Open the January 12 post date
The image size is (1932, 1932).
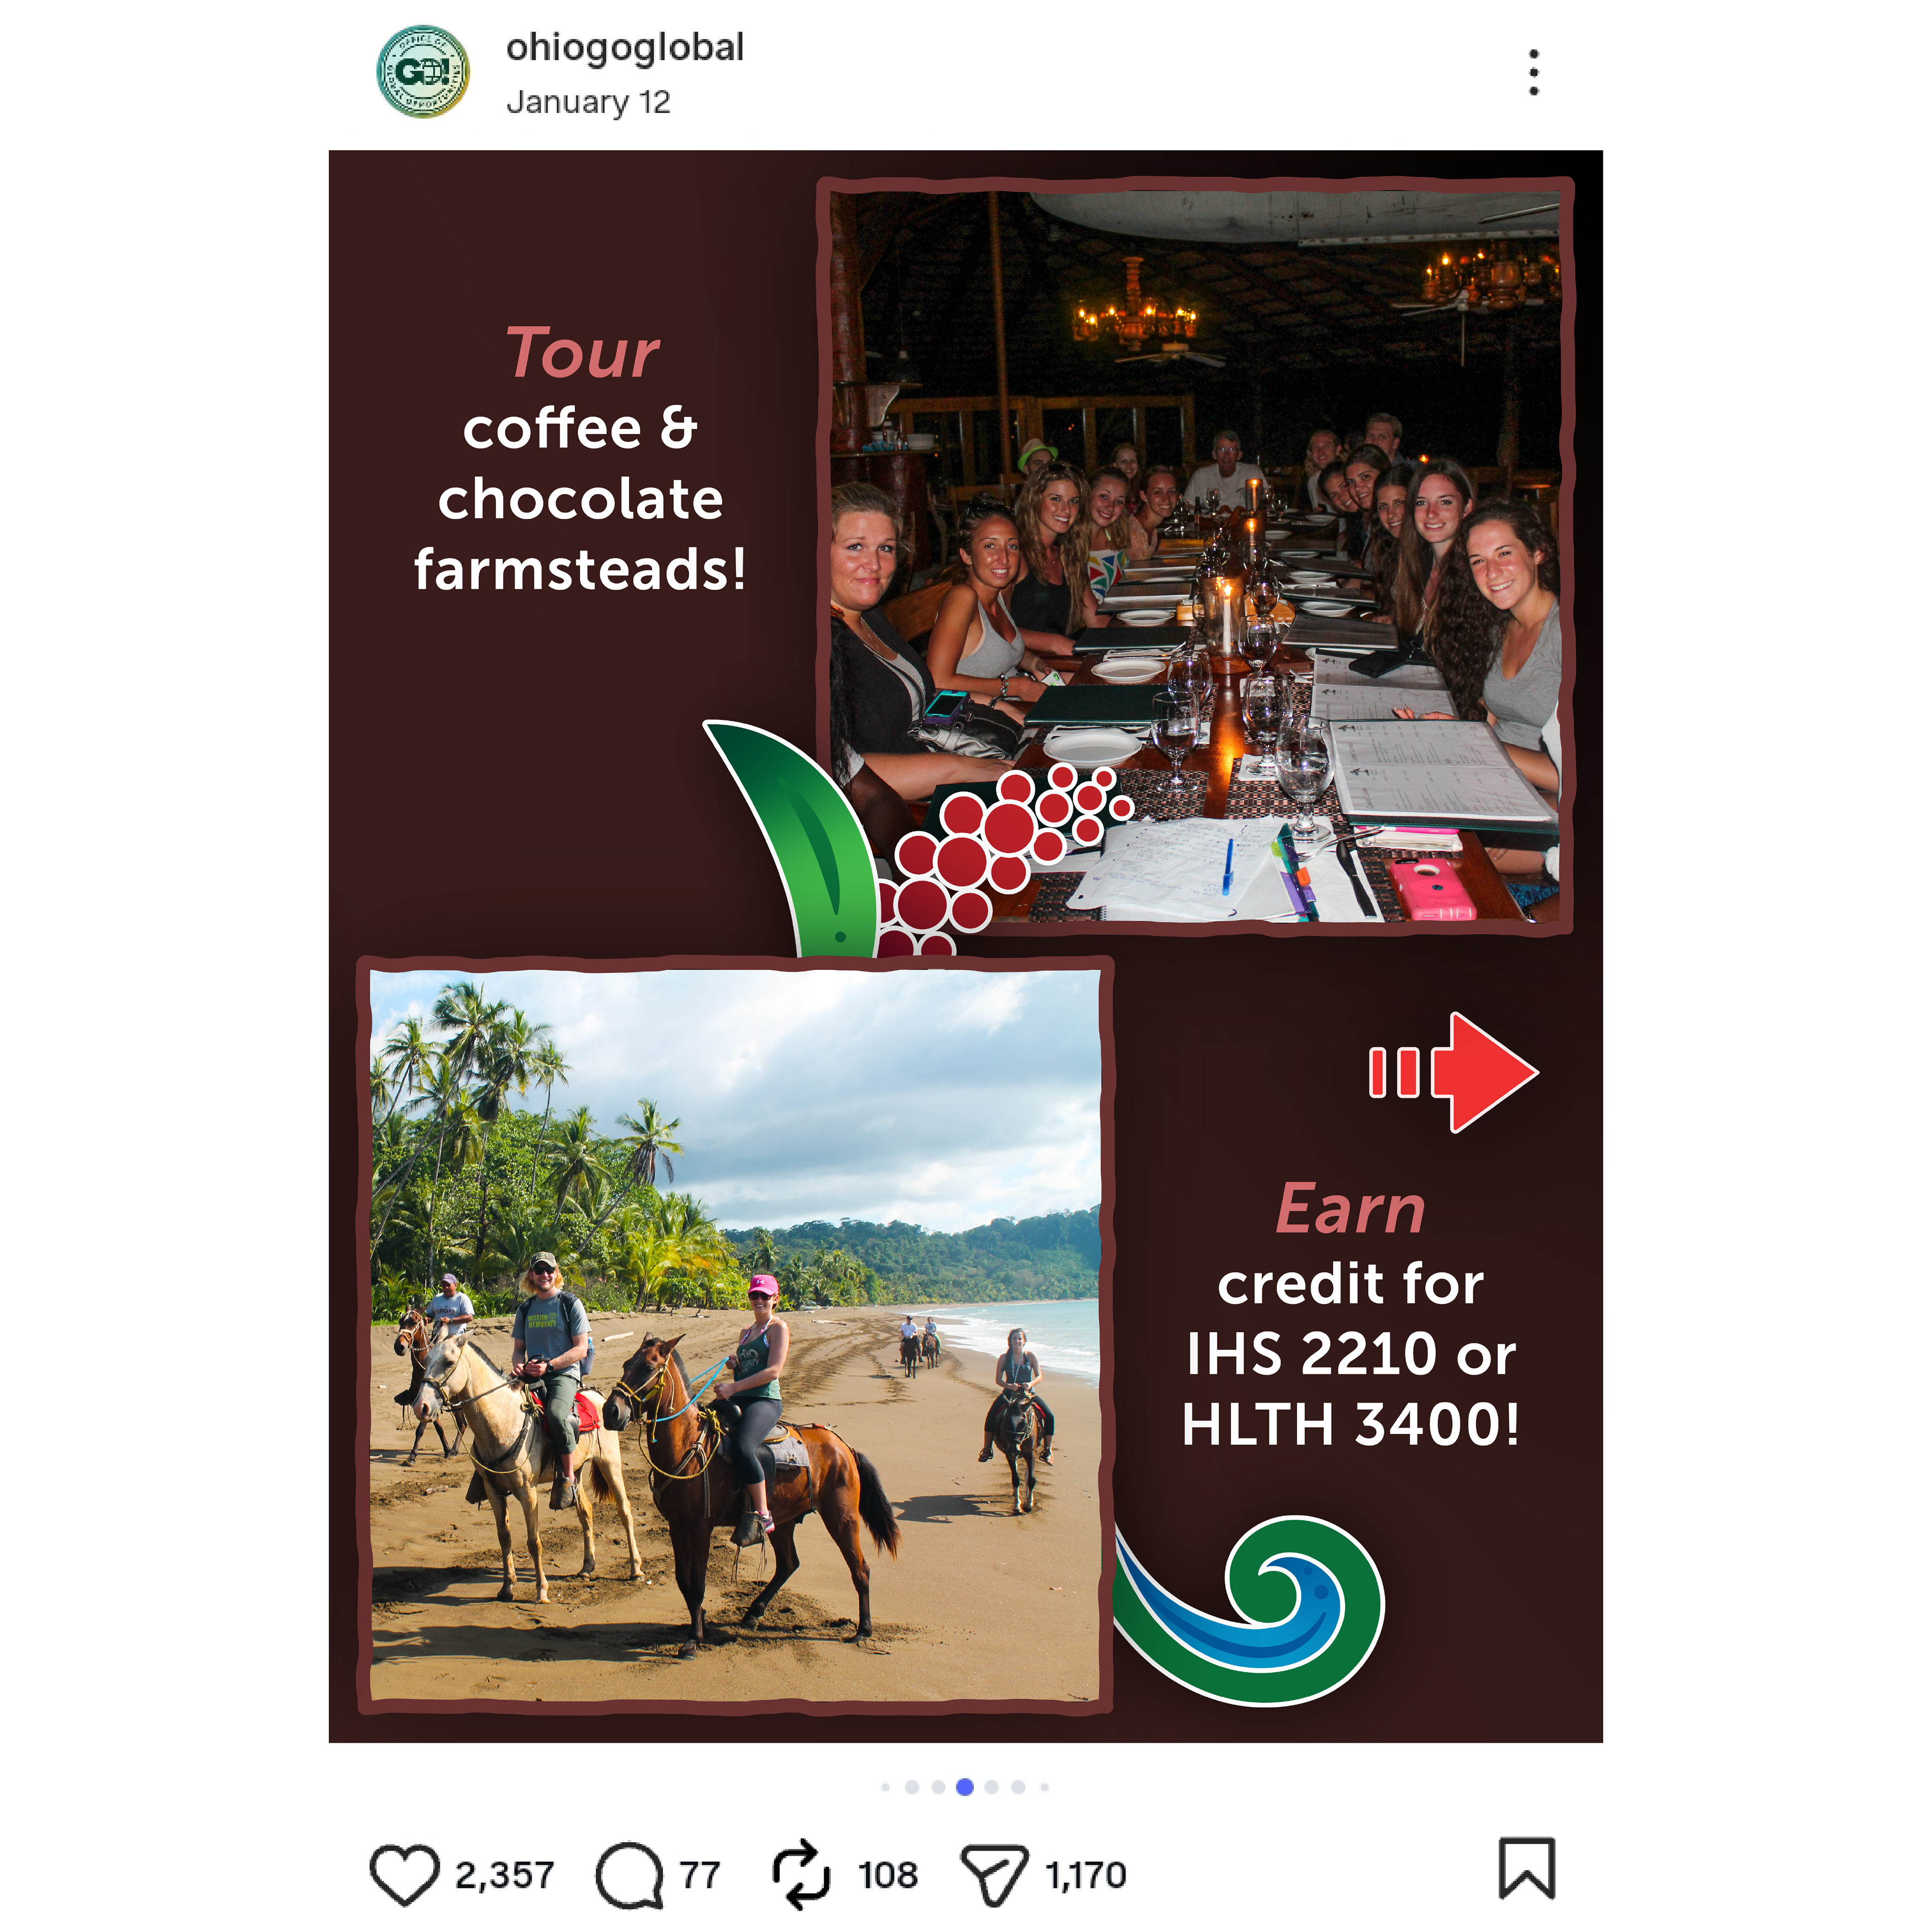click(588, 102)
